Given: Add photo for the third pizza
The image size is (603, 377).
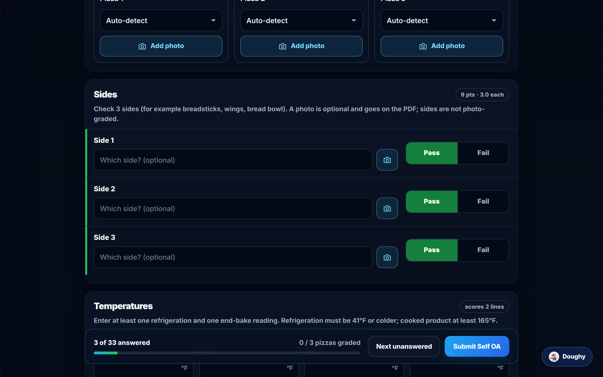Looking at the screenshot, I should click(442, 46).
